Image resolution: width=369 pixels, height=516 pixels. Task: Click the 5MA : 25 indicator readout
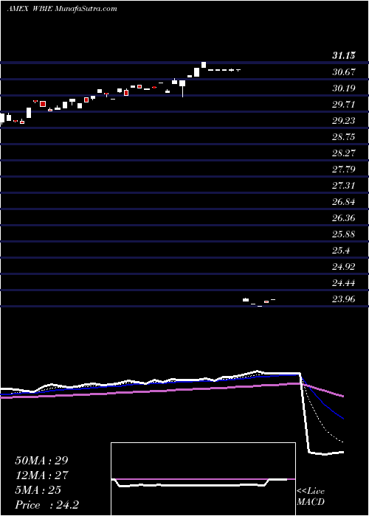tap(38, 490)
